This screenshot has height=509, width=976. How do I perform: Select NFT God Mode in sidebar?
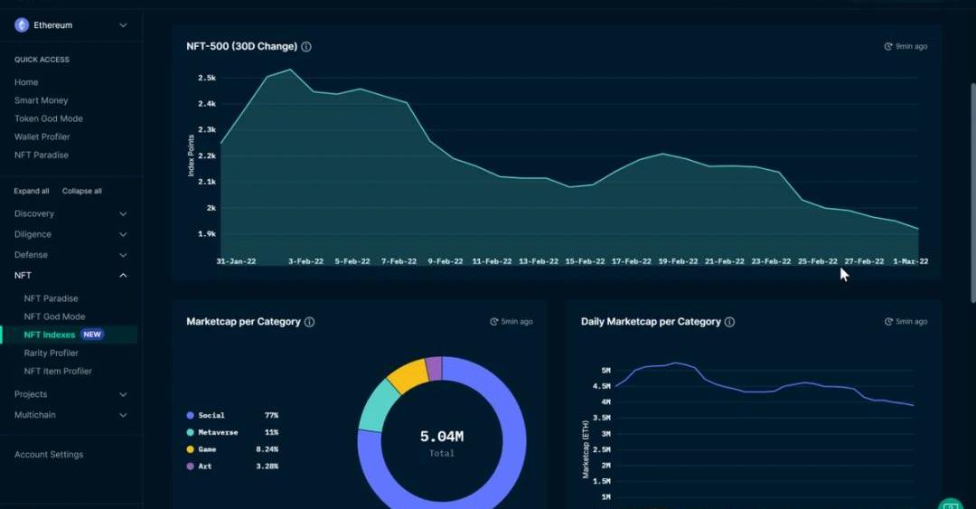[54, 316]
